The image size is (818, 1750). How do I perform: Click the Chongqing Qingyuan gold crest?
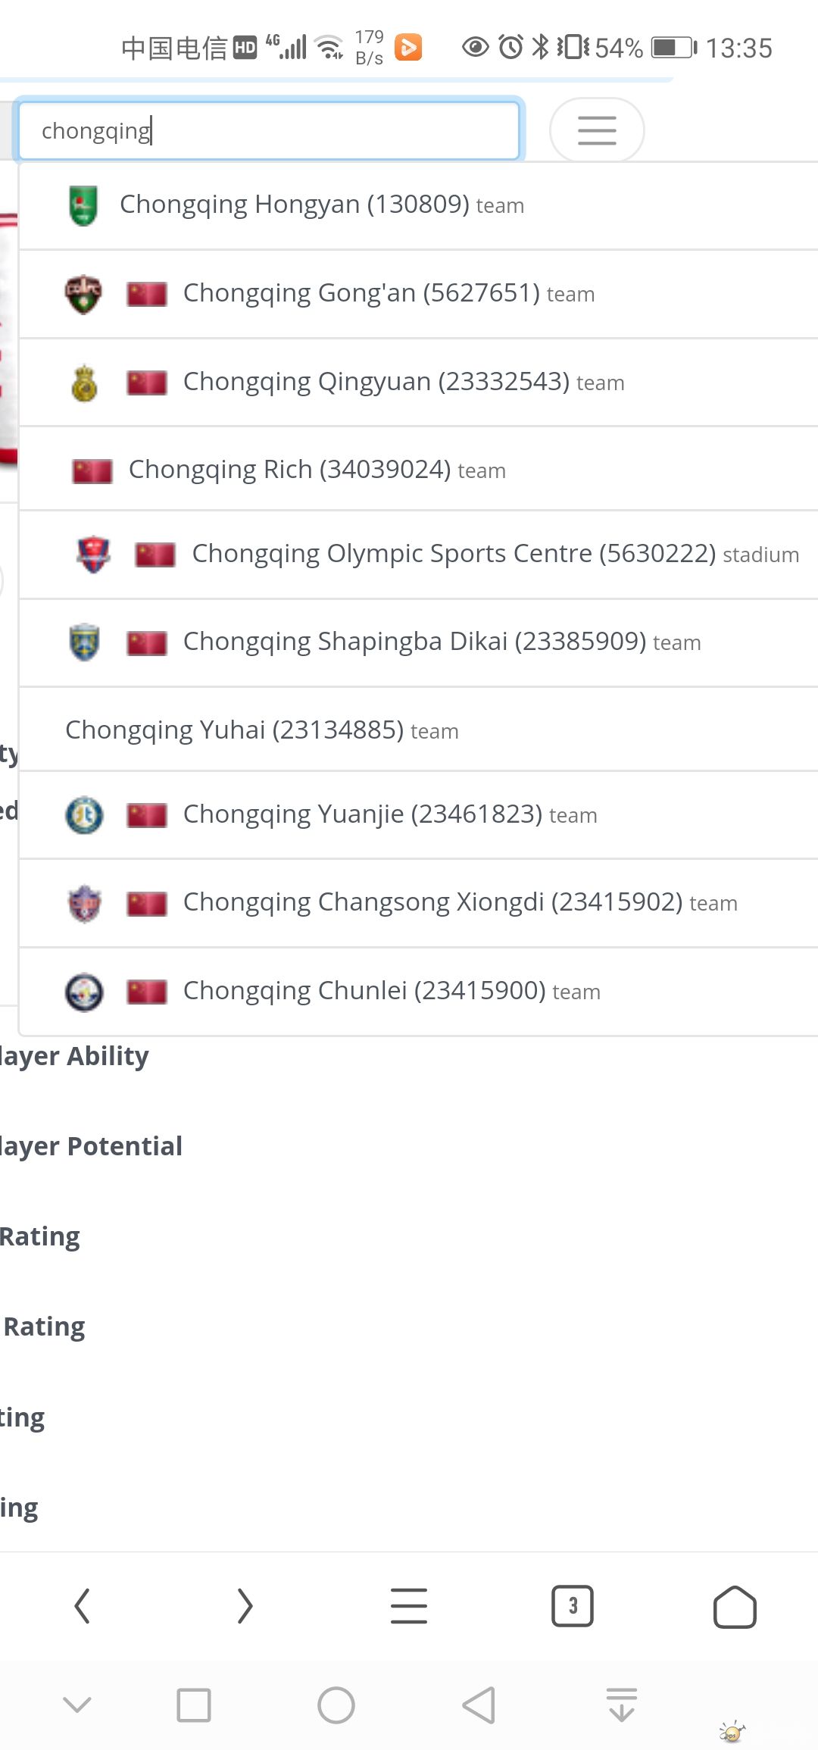(x=84, y=383)
